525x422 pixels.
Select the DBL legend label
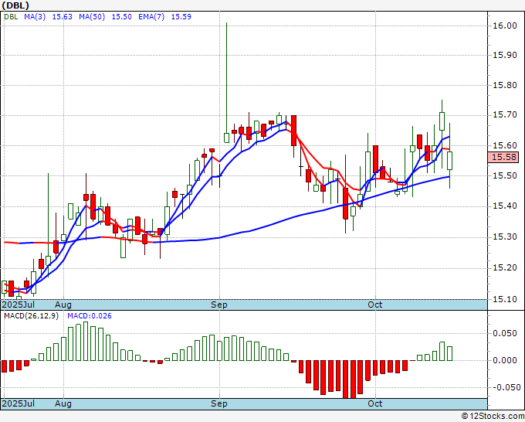(11, 17)
